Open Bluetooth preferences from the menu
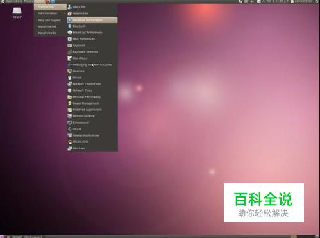Viewport: 320px width, 238px height. tap(92, 26)
